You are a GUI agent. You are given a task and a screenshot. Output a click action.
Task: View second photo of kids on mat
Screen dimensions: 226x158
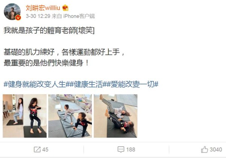tap(70, 116)
